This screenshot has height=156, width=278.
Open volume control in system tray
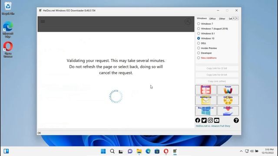252,151
